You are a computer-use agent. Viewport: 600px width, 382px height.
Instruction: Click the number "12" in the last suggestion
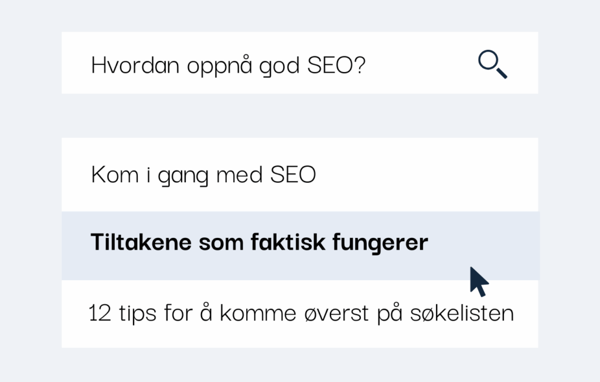100,313
